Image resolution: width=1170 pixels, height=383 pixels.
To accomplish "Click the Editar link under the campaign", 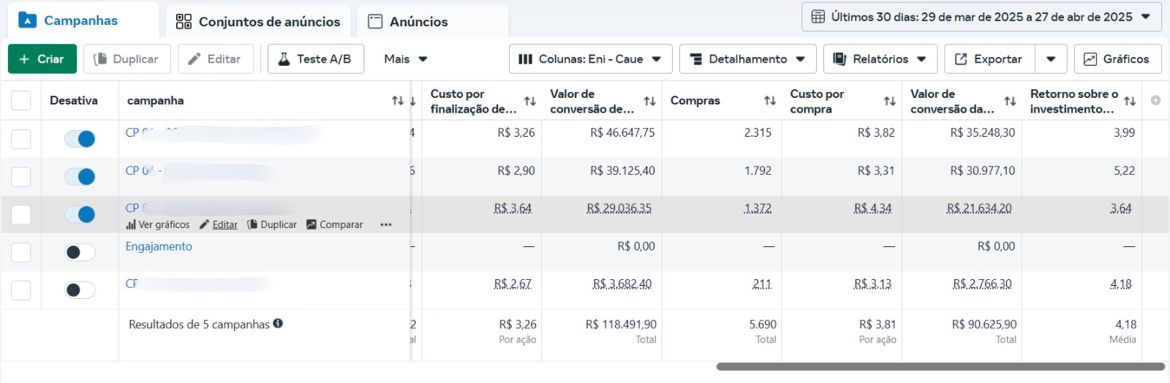I will [219, 224].
